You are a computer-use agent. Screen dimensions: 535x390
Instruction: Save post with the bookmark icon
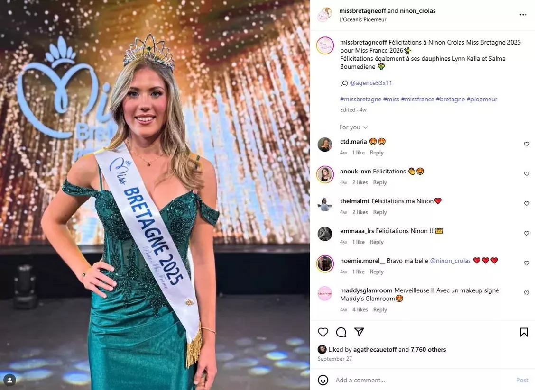click(x=524, y=332)
